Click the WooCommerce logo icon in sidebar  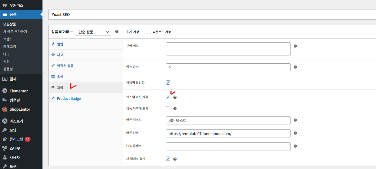[5, 5]
